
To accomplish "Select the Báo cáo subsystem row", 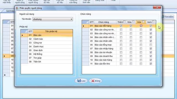I will tap(47, 35).
